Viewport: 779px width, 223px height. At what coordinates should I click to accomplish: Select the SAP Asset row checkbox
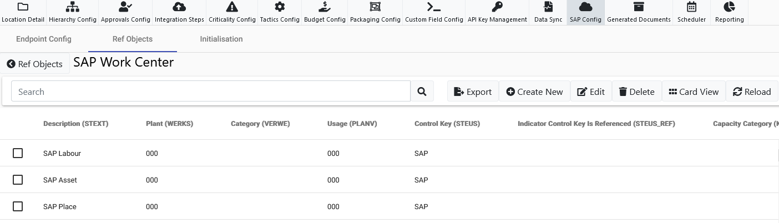tap(18, 180)
